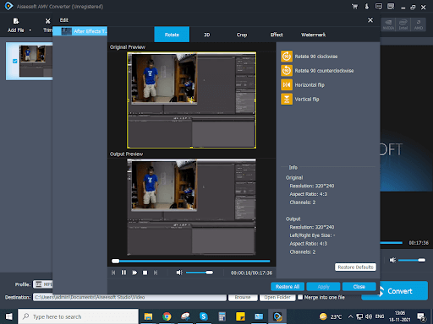Select the video thumbnail in file list
The image size is (433, 324).
[36, 61]
